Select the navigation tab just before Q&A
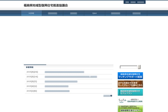 [x=73, y=13]
